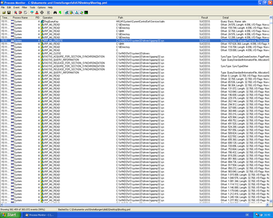Sort by the Process Name column header

point(21,18)
